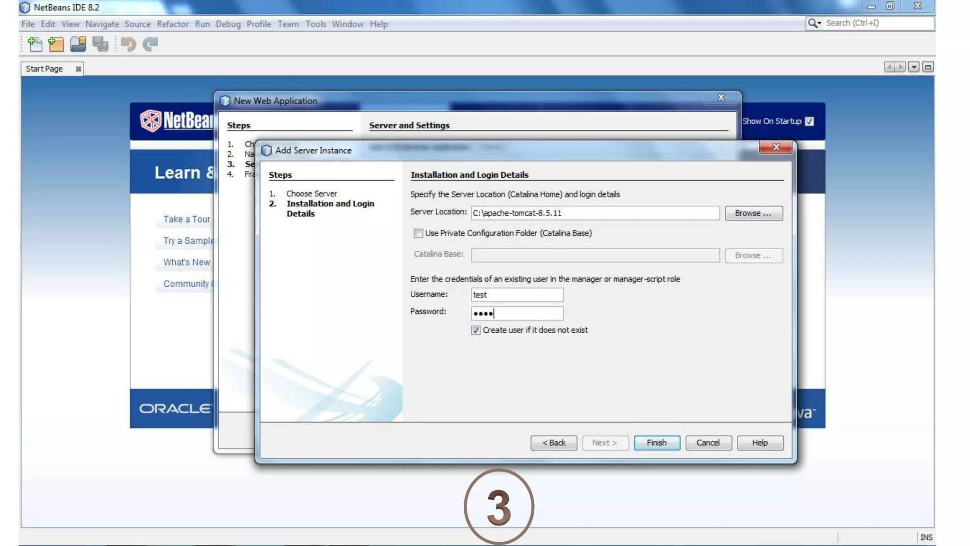Open the Tools menu

(315, 24)
